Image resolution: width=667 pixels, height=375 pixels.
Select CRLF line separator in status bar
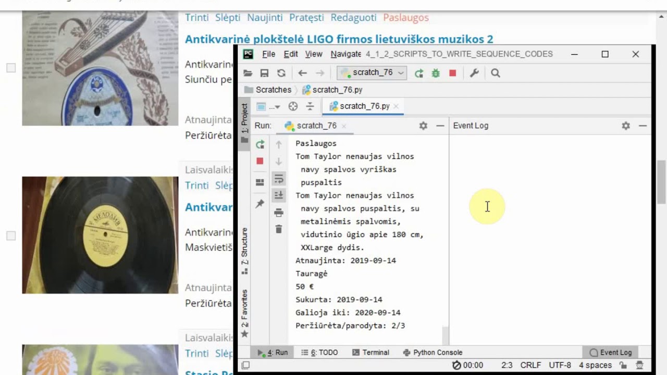531,366
